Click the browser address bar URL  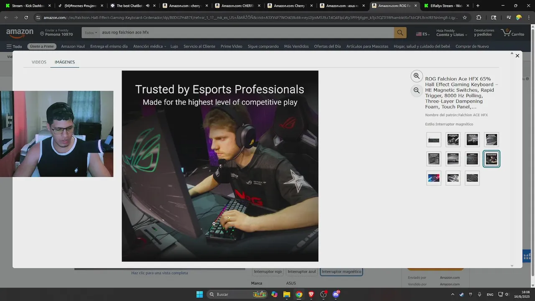pyautogui.click(x=251, y=18)
